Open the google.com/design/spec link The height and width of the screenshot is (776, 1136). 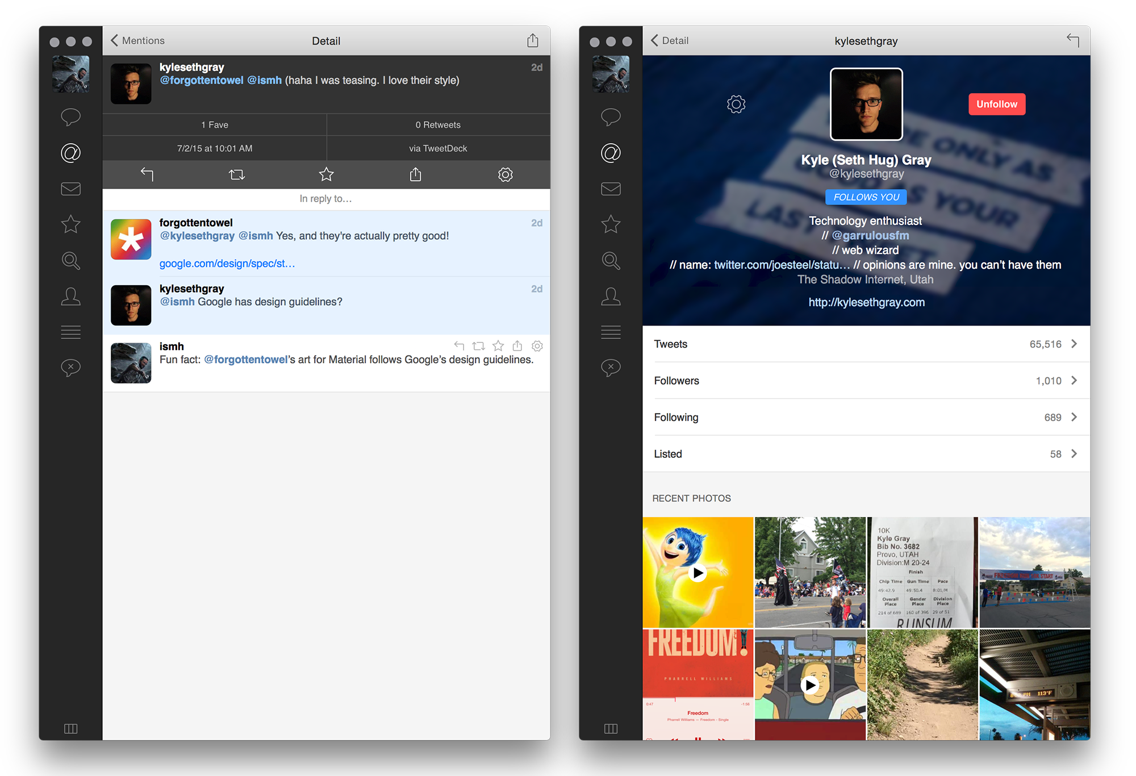tap(227, 263)
